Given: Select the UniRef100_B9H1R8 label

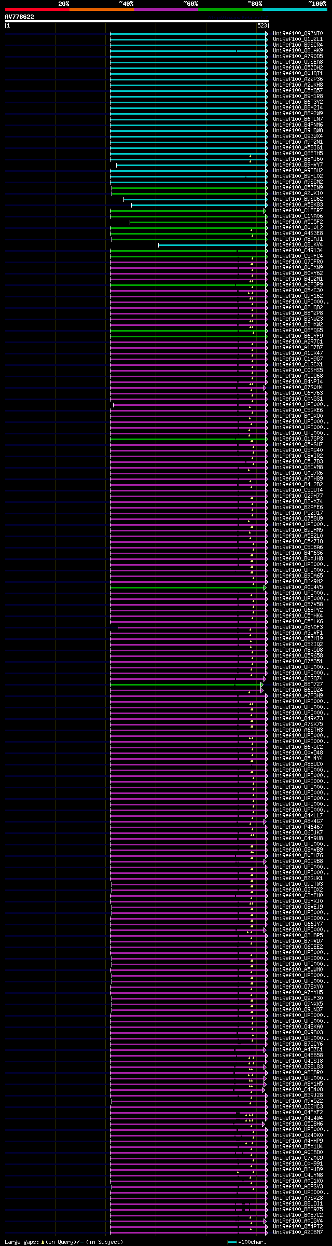Looking at the screenshot, I should click(x=298, y=97).
